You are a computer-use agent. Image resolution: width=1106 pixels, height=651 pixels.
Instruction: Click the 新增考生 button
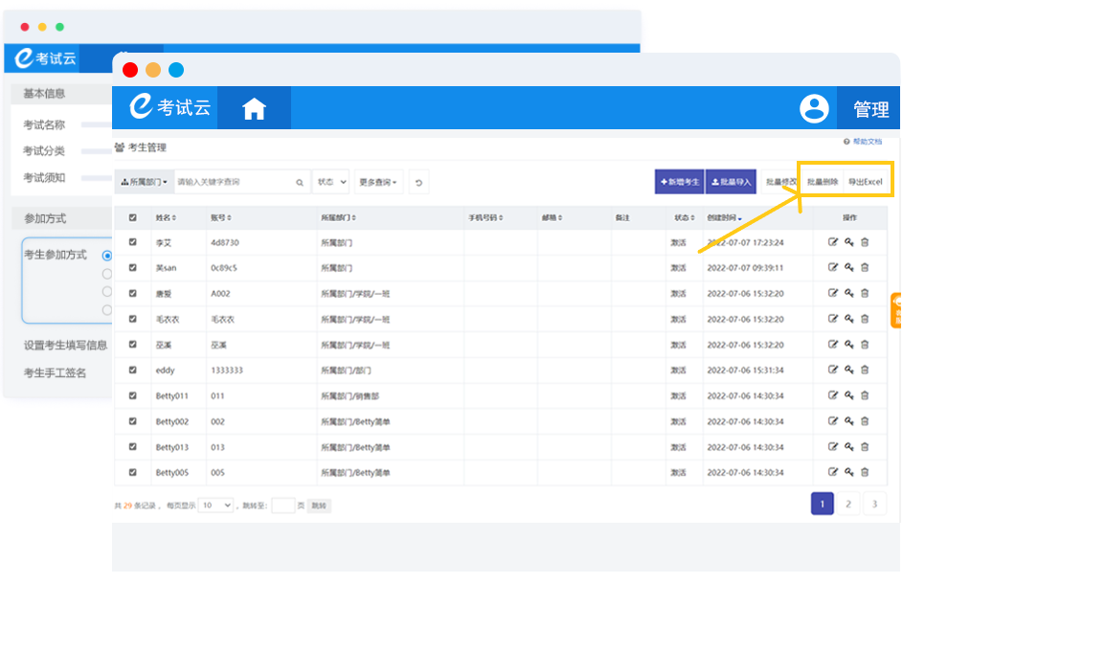(x=679, y=182)
